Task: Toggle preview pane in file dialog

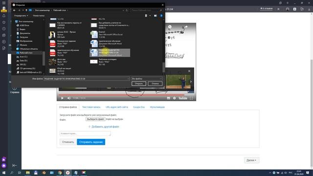Action: pyautogui.click(x=156, y=16)
